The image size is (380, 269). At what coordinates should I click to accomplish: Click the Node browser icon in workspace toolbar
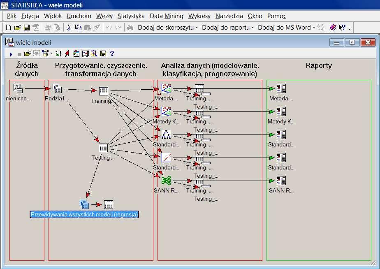[x=45, y=53]
